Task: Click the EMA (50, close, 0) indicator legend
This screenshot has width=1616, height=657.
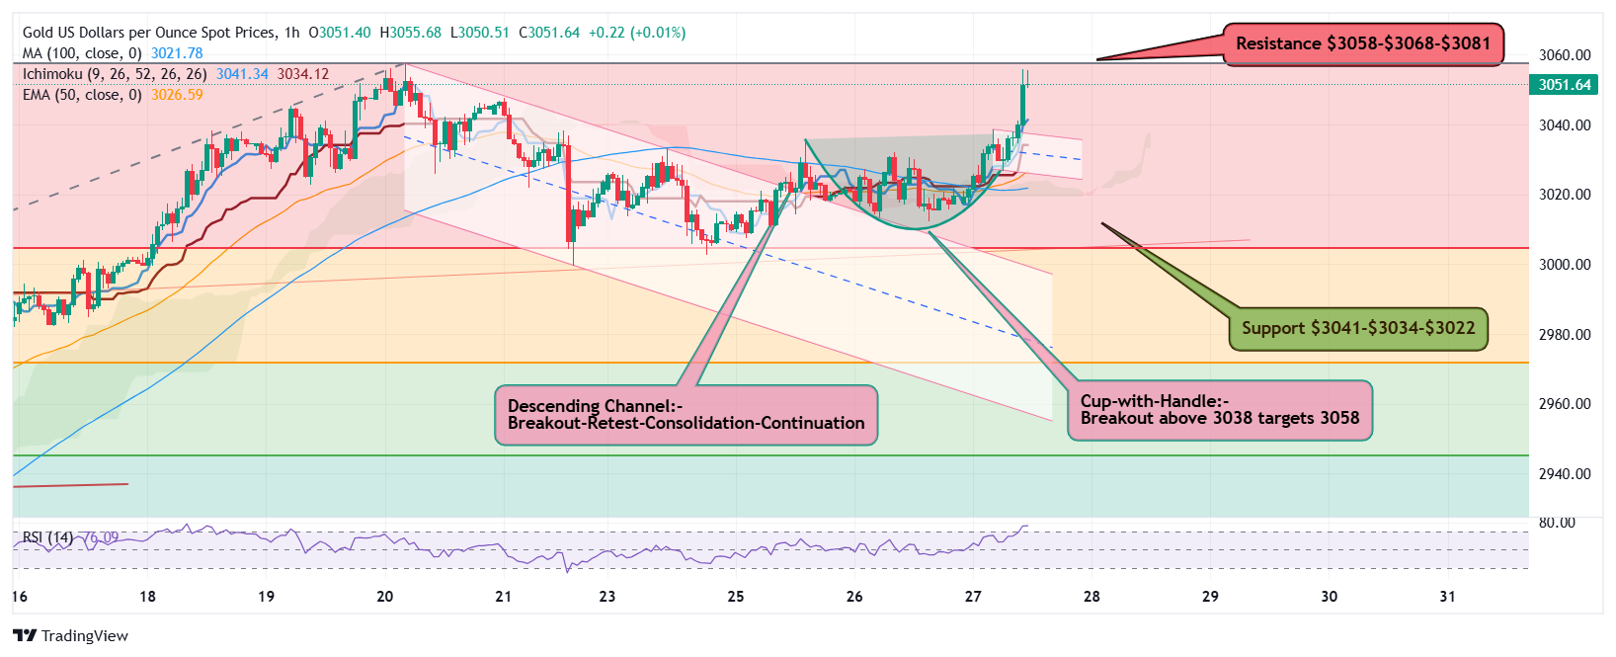Action: click(83, 95)
